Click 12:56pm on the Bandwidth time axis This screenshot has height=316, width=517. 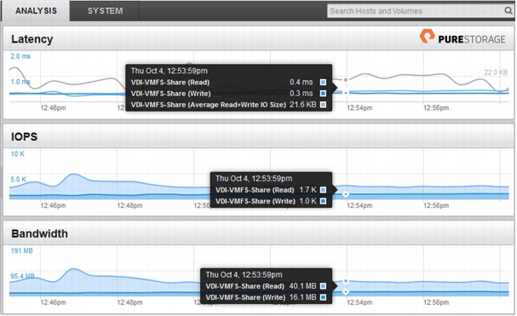click(436, 302)
